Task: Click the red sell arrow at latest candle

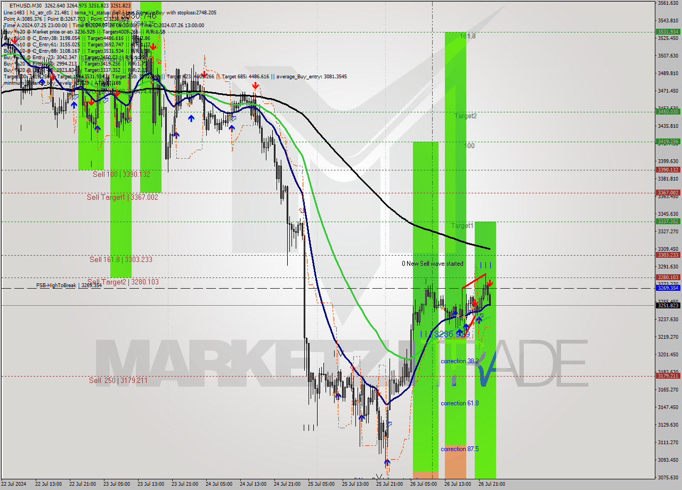Action: (490, 283)
